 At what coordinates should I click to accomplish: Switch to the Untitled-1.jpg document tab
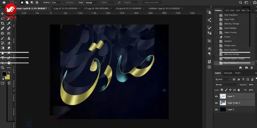164,8
